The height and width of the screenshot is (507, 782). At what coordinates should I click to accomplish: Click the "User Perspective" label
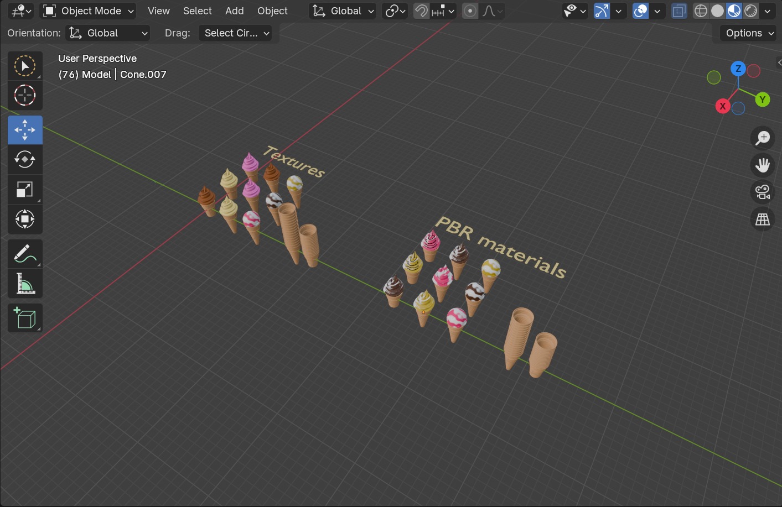[97, 59]
